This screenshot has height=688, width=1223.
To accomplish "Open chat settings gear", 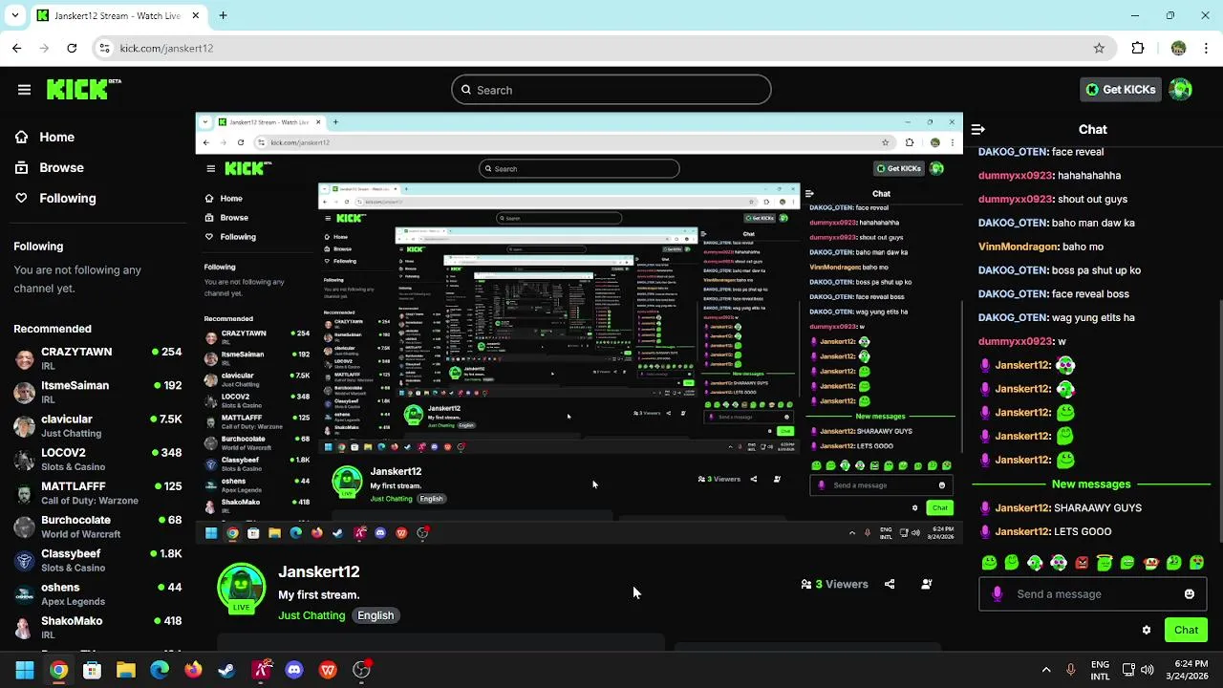I will pos(1147,630).
